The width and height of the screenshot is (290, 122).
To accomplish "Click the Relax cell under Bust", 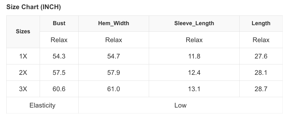I will pos(59,40).
